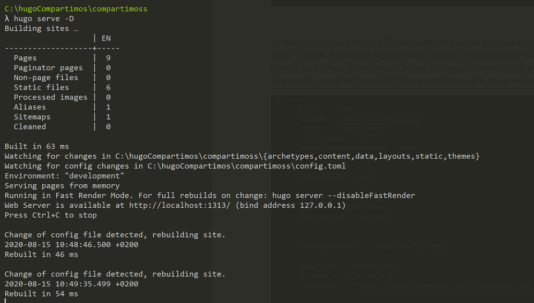Click the timestamp 2020-08-15 10:49:35.499
The width and height of the screenshot is (534, 303).
tap(57, 284)
